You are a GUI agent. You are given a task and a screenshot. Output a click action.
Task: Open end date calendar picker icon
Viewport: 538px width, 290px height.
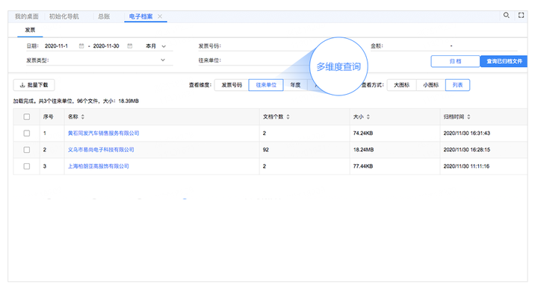coord(130,46)
